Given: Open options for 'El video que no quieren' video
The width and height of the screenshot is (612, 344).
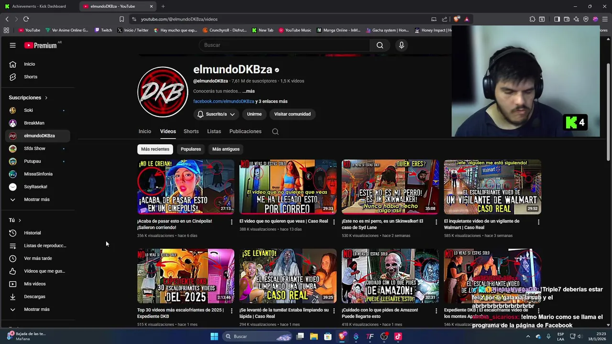Looking at the screenshot, I should pos(334,222).
